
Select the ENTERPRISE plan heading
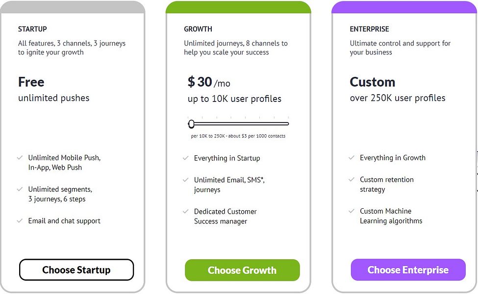tap(369, 29)
